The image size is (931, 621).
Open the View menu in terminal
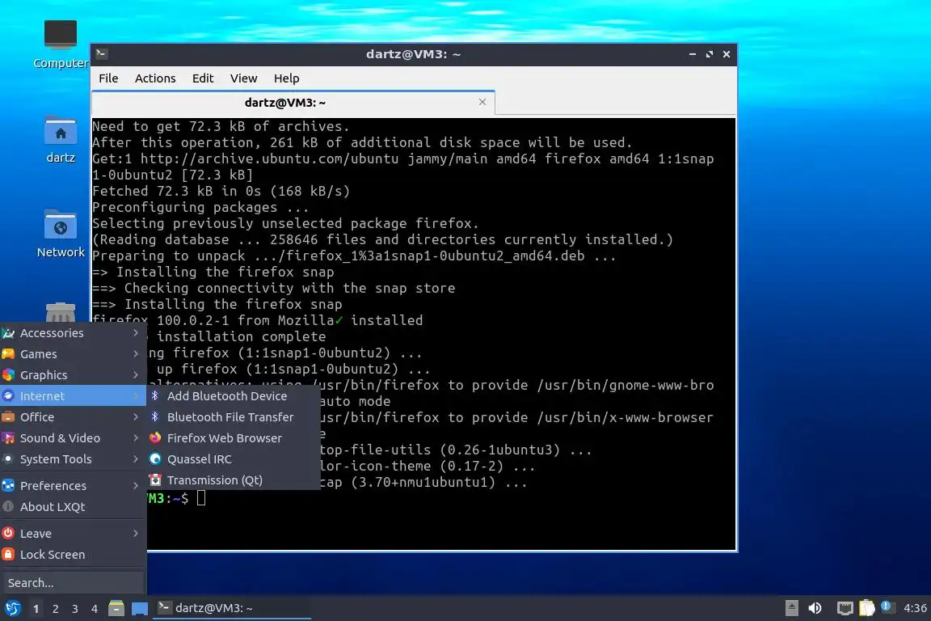coord(243,78)
